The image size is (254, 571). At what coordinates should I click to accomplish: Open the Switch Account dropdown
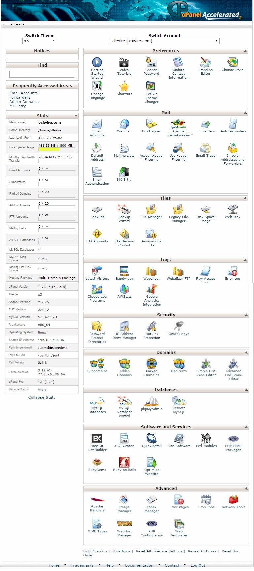(165, 41)
